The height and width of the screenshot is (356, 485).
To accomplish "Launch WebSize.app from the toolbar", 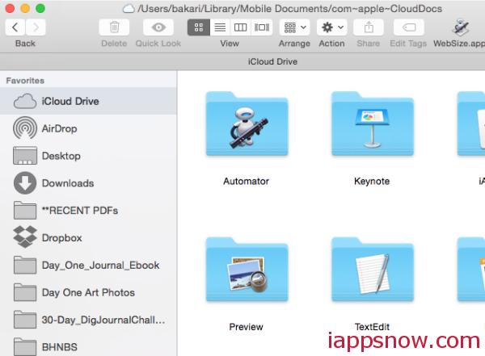I will (x=460, y=27).
